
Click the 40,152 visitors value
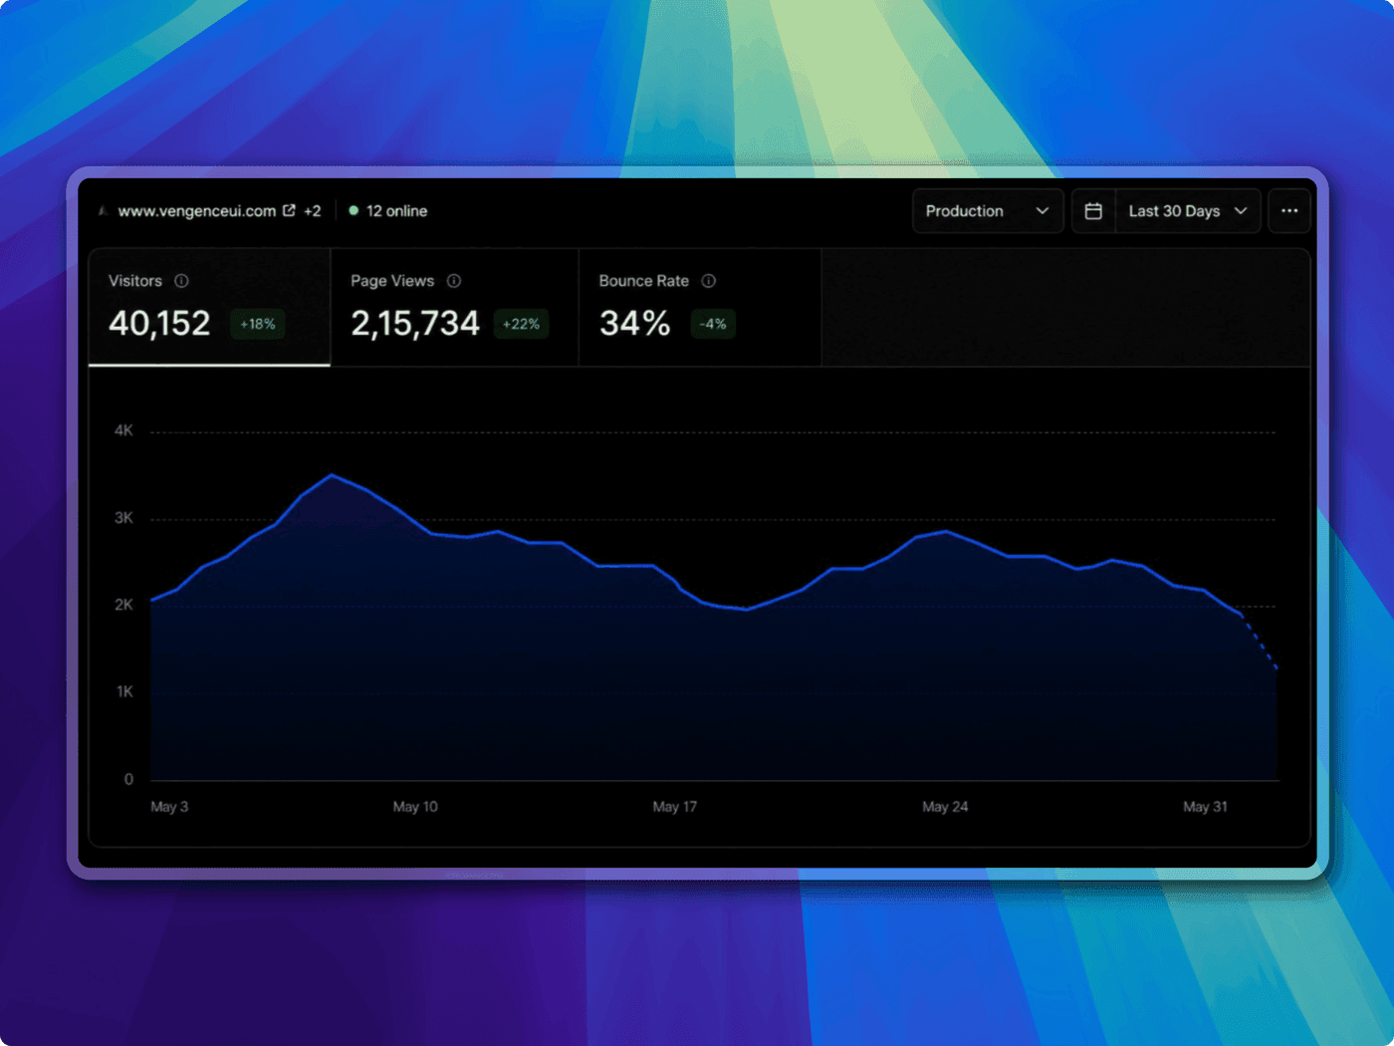[x=159, y=323]
